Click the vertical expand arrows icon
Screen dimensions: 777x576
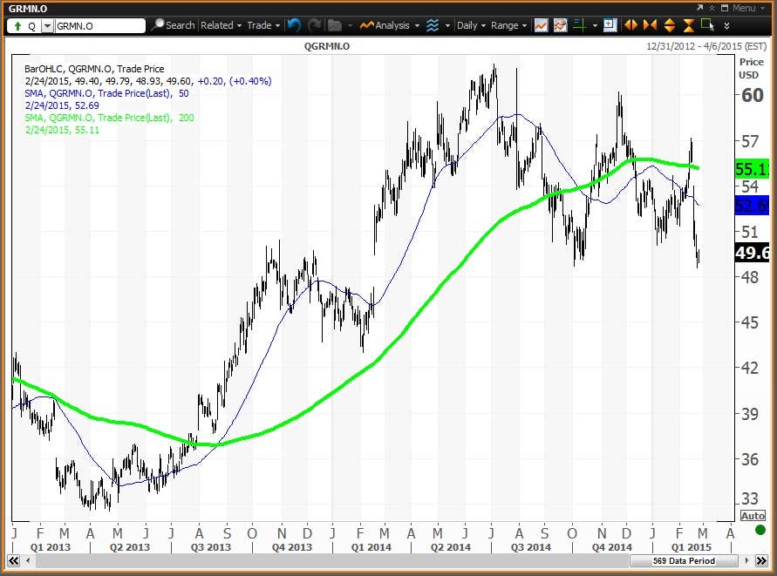pyautogui.click(x=669, y=25)
